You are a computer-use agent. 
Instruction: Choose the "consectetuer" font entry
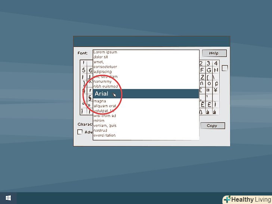coord(105,67)
